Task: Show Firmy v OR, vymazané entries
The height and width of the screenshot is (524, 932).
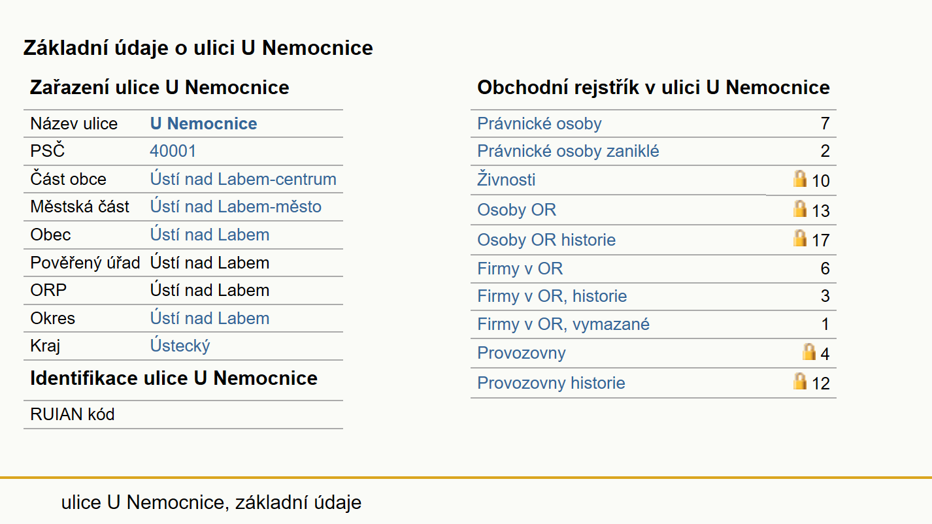Action: [563, 324]
